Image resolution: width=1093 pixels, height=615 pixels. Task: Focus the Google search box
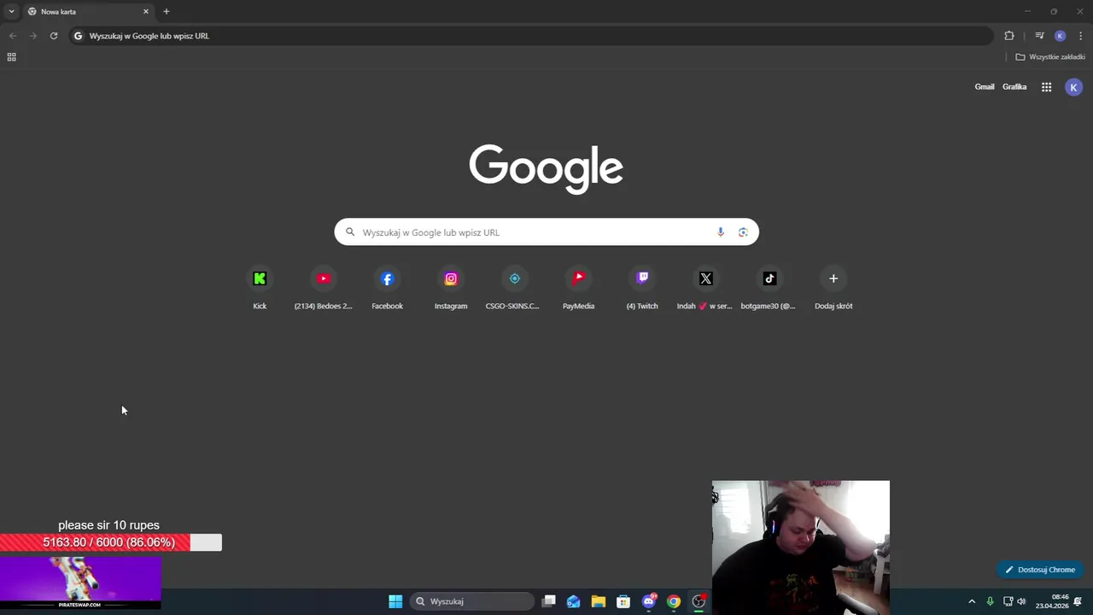coord(546,232)
